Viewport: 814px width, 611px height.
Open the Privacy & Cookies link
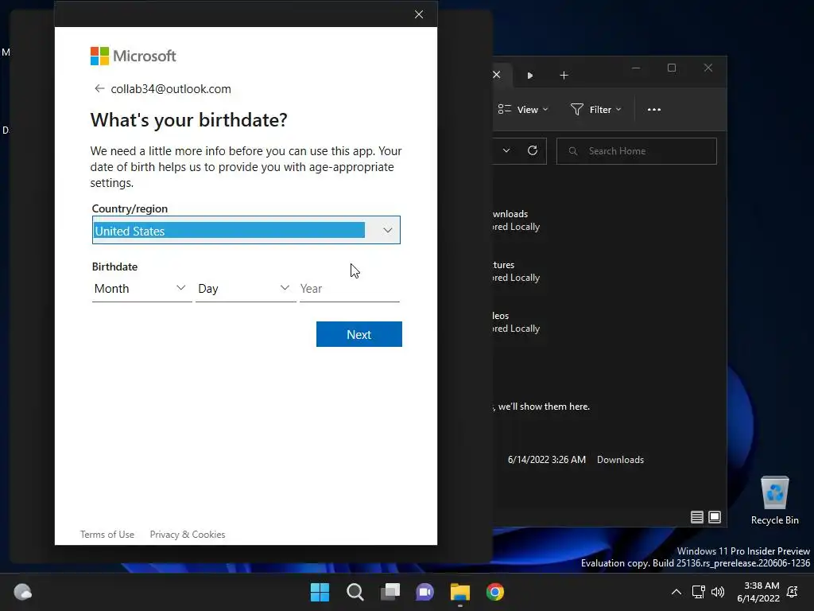pos(188,534)
